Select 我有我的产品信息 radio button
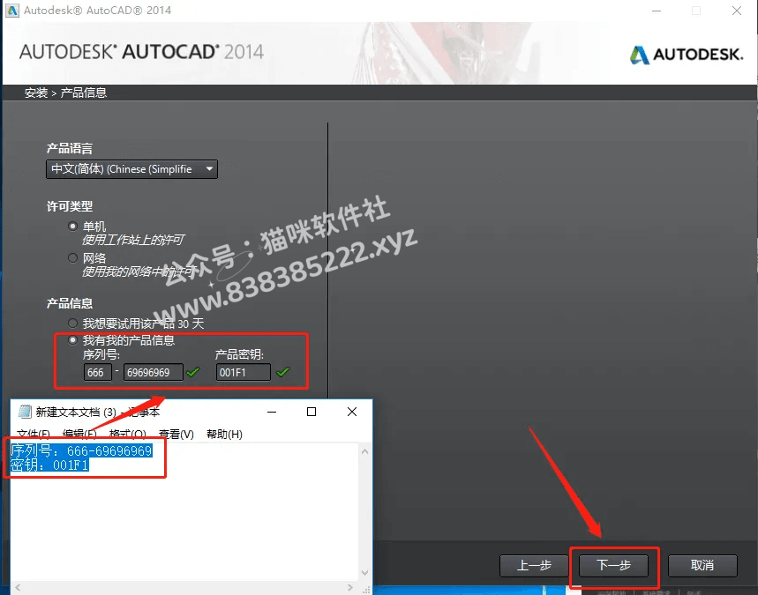758x595 pixels. pos(72,340)
